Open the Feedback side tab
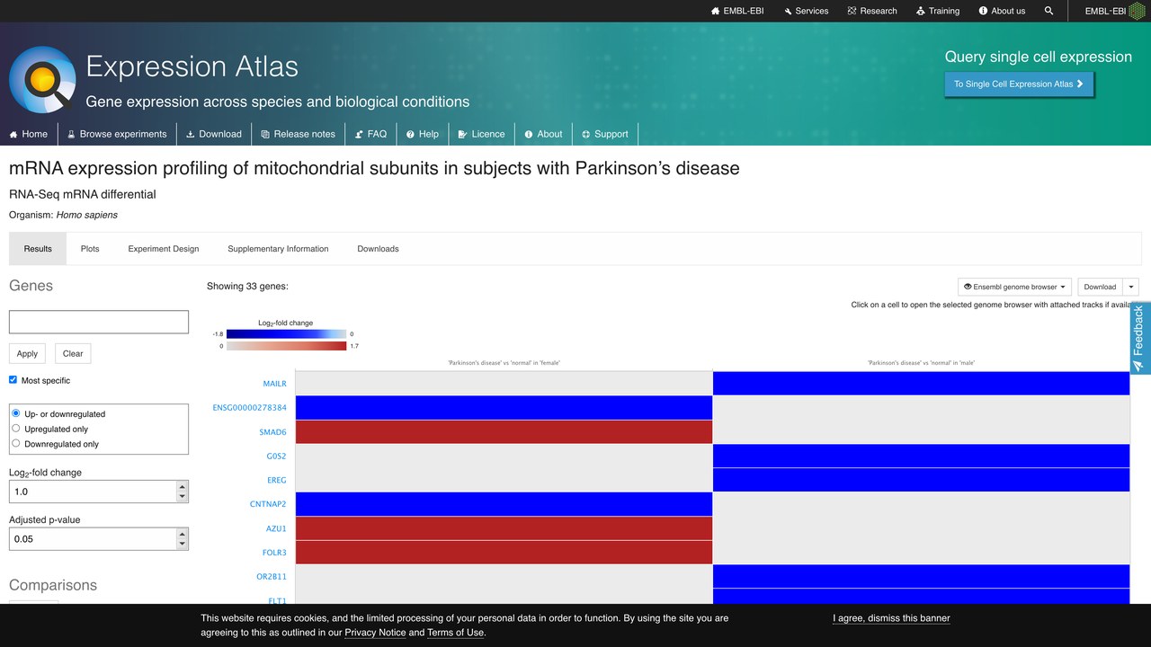The height and width of the screenshot is (647, 1151). tap(1140, 338)
